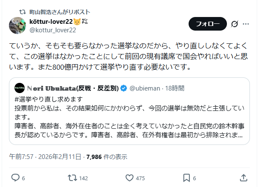Click the blue verified badge on the quoted post
Screen dimensions: 258x187
coord(123,88)
